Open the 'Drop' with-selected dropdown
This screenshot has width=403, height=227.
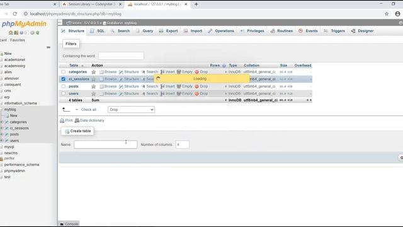point(131,110)
